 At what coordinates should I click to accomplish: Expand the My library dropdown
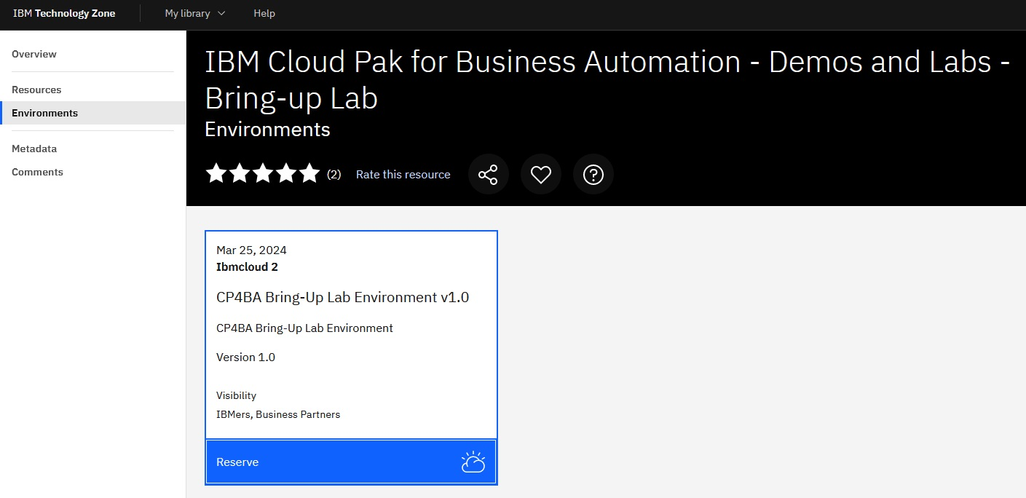195,13
